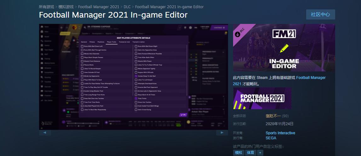Screen dimensions: 361x156
Task: Open the Sports Interactive developer link
Action: 280,133
